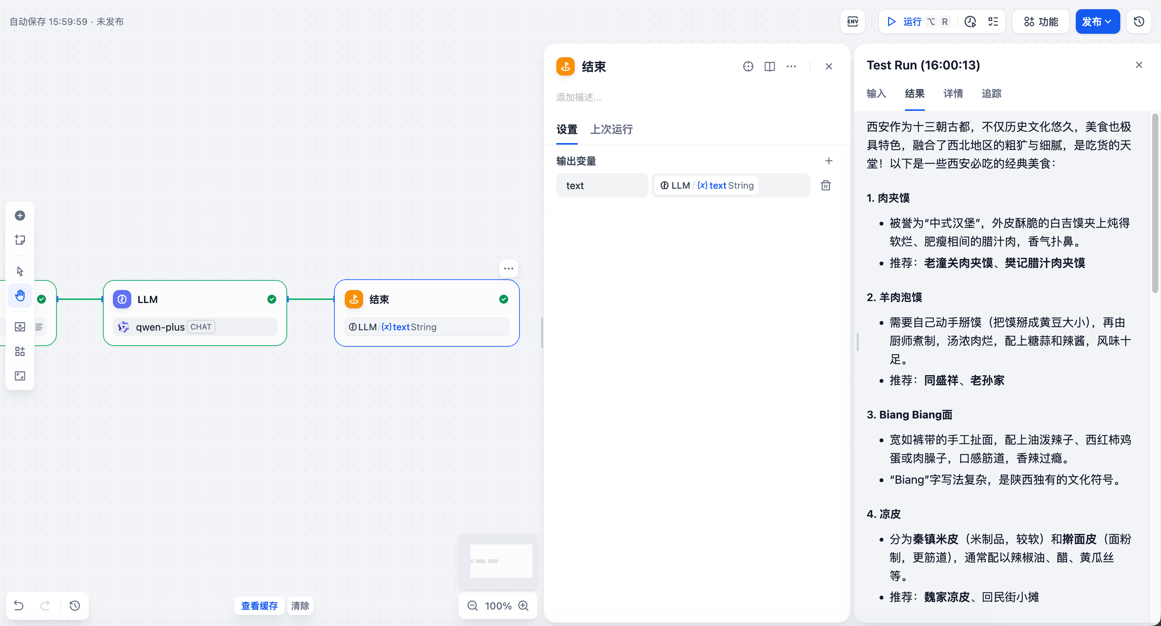1161x626 pixels.
Task: Open 结束 panel more options menu
Action: (791, 67)
